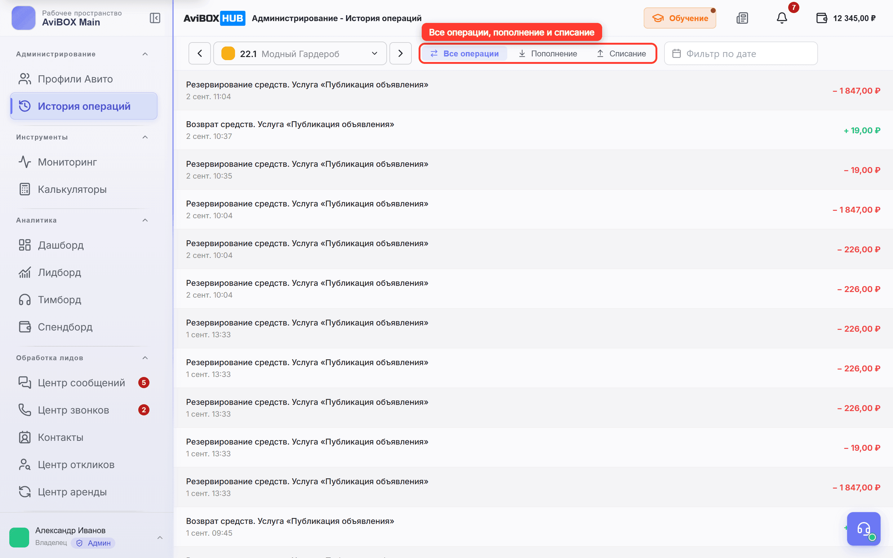Click the Обучение training button

(x=680, y=18)
